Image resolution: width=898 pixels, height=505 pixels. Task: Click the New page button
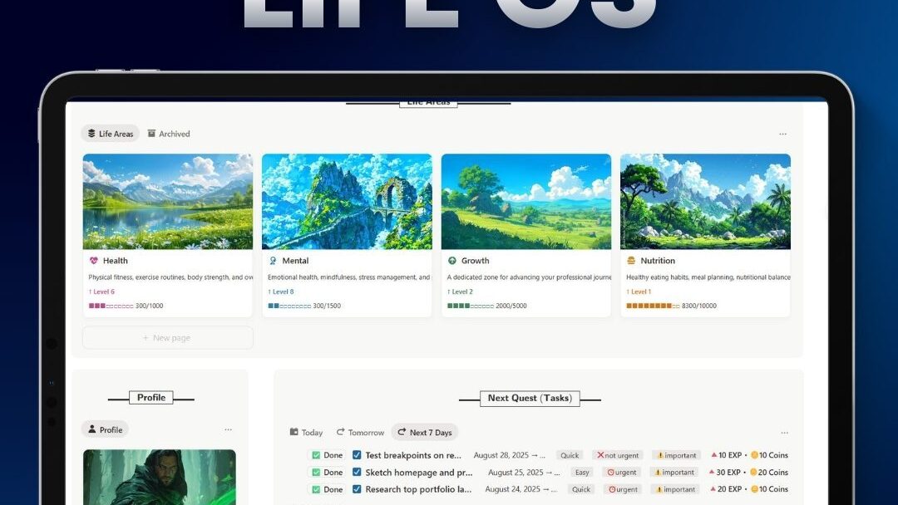click(166, 337)
